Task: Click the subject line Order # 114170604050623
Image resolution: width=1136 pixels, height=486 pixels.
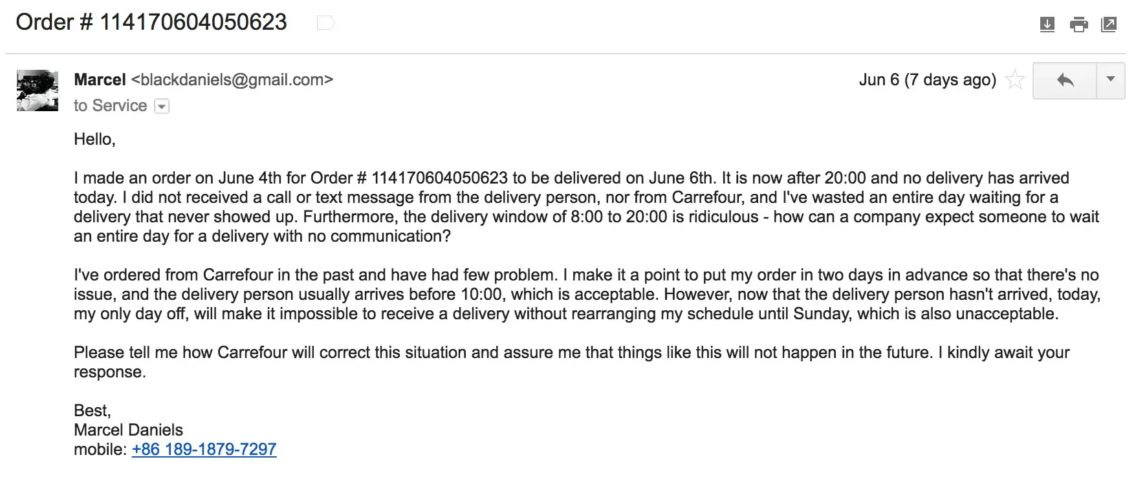Action: (151, 22)
